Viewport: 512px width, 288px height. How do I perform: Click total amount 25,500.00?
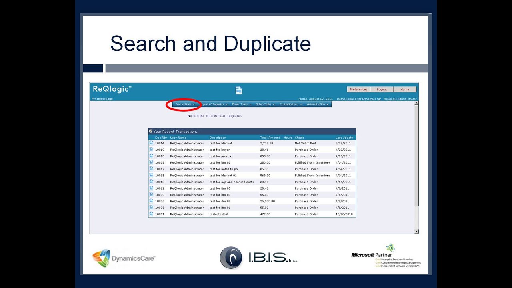[x=267, y=201]
